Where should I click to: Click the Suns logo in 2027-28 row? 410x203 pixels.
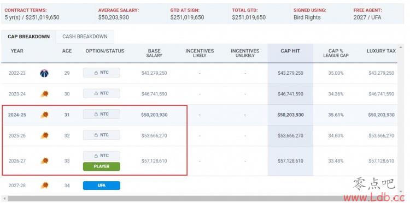45,186
